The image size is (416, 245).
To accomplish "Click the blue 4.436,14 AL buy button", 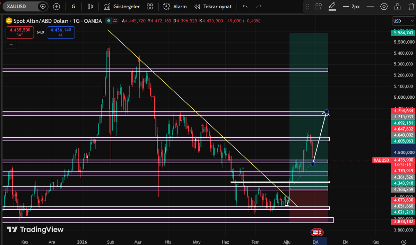I will [x=60, y=33].
